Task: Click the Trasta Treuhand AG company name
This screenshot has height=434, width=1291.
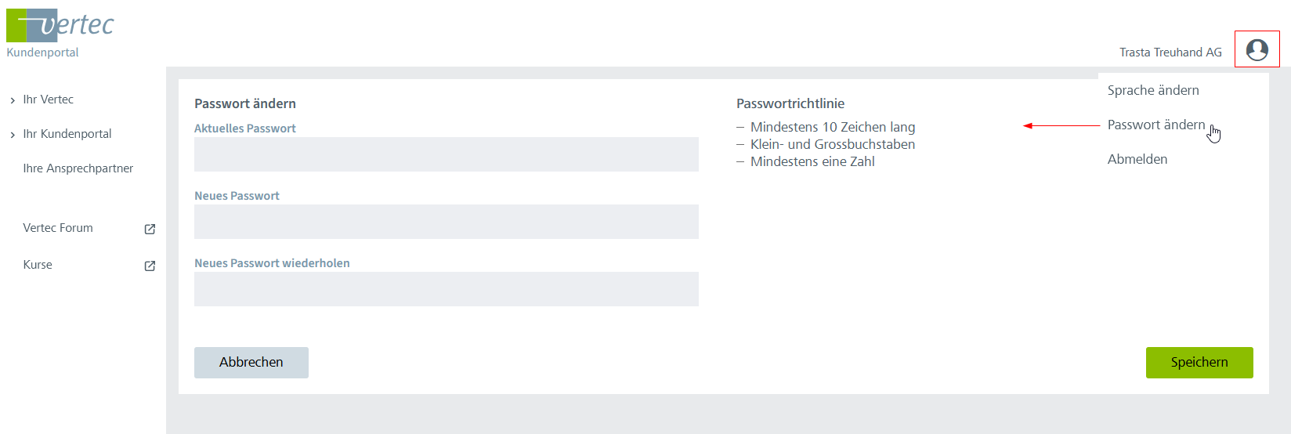Action: pyautogui.click(x=1170, y=52)
